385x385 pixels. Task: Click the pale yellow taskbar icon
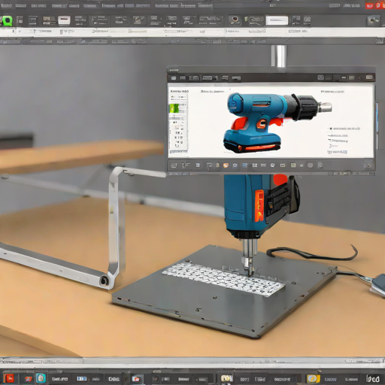coord(227,378)
